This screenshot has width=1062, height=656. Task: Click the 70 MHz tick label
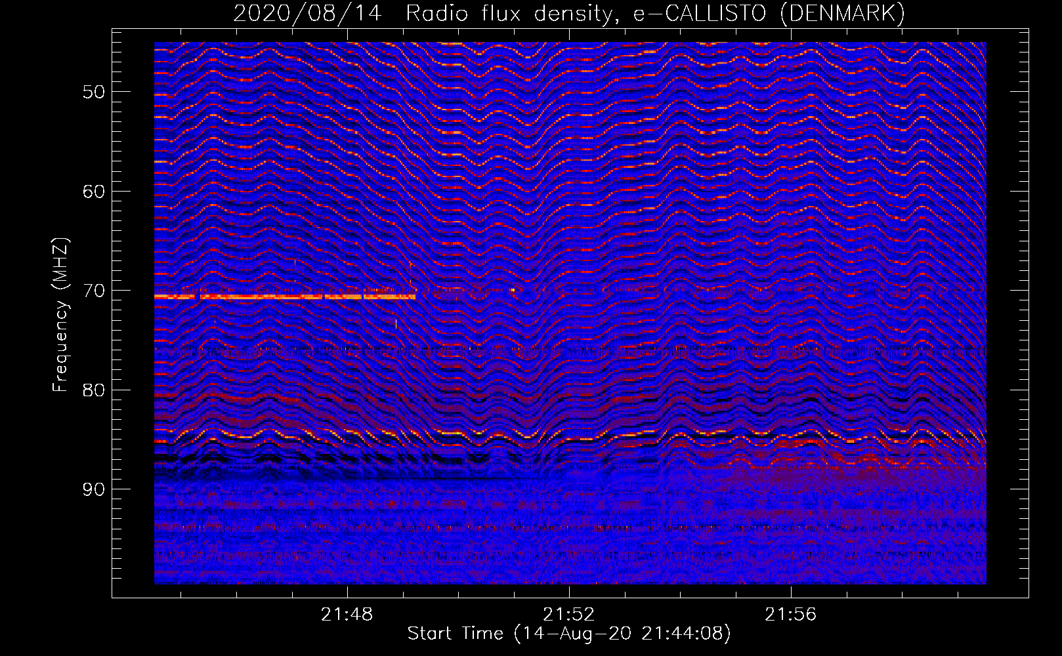point(94,291)
